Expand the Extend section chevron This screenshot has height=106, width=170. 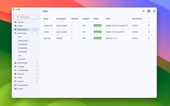coord(37,81)
